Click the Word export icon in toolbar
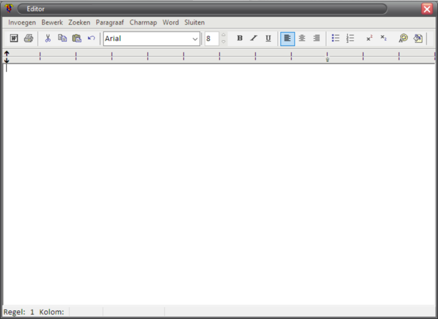The image size is (438, 319). pos(14,38)
